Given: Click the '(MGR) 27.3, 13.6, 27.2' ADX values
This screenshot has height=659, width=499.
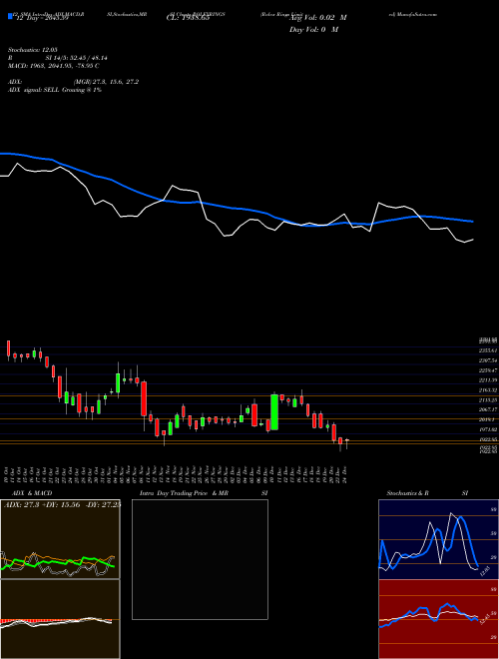Looking at the screenshot, I should [106, 82].
